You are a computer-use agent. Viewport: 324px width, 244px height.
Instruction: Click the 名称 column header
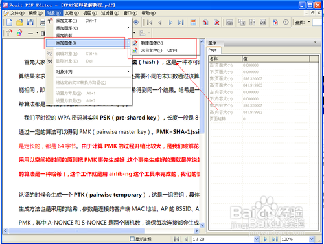point(225,59)
